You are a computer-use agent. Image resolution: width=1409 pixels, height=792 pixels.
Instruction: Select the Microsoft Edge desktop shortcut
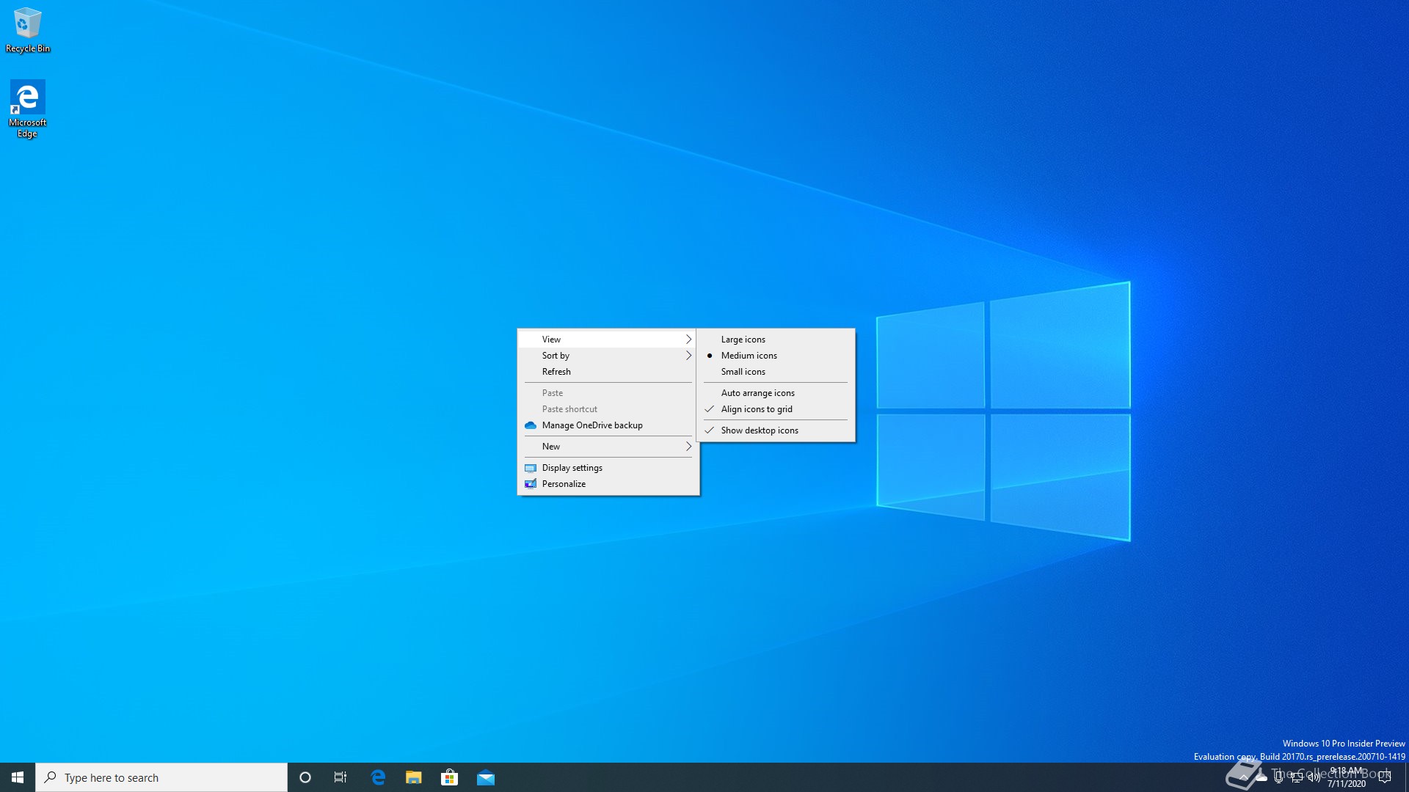(28, 109)
